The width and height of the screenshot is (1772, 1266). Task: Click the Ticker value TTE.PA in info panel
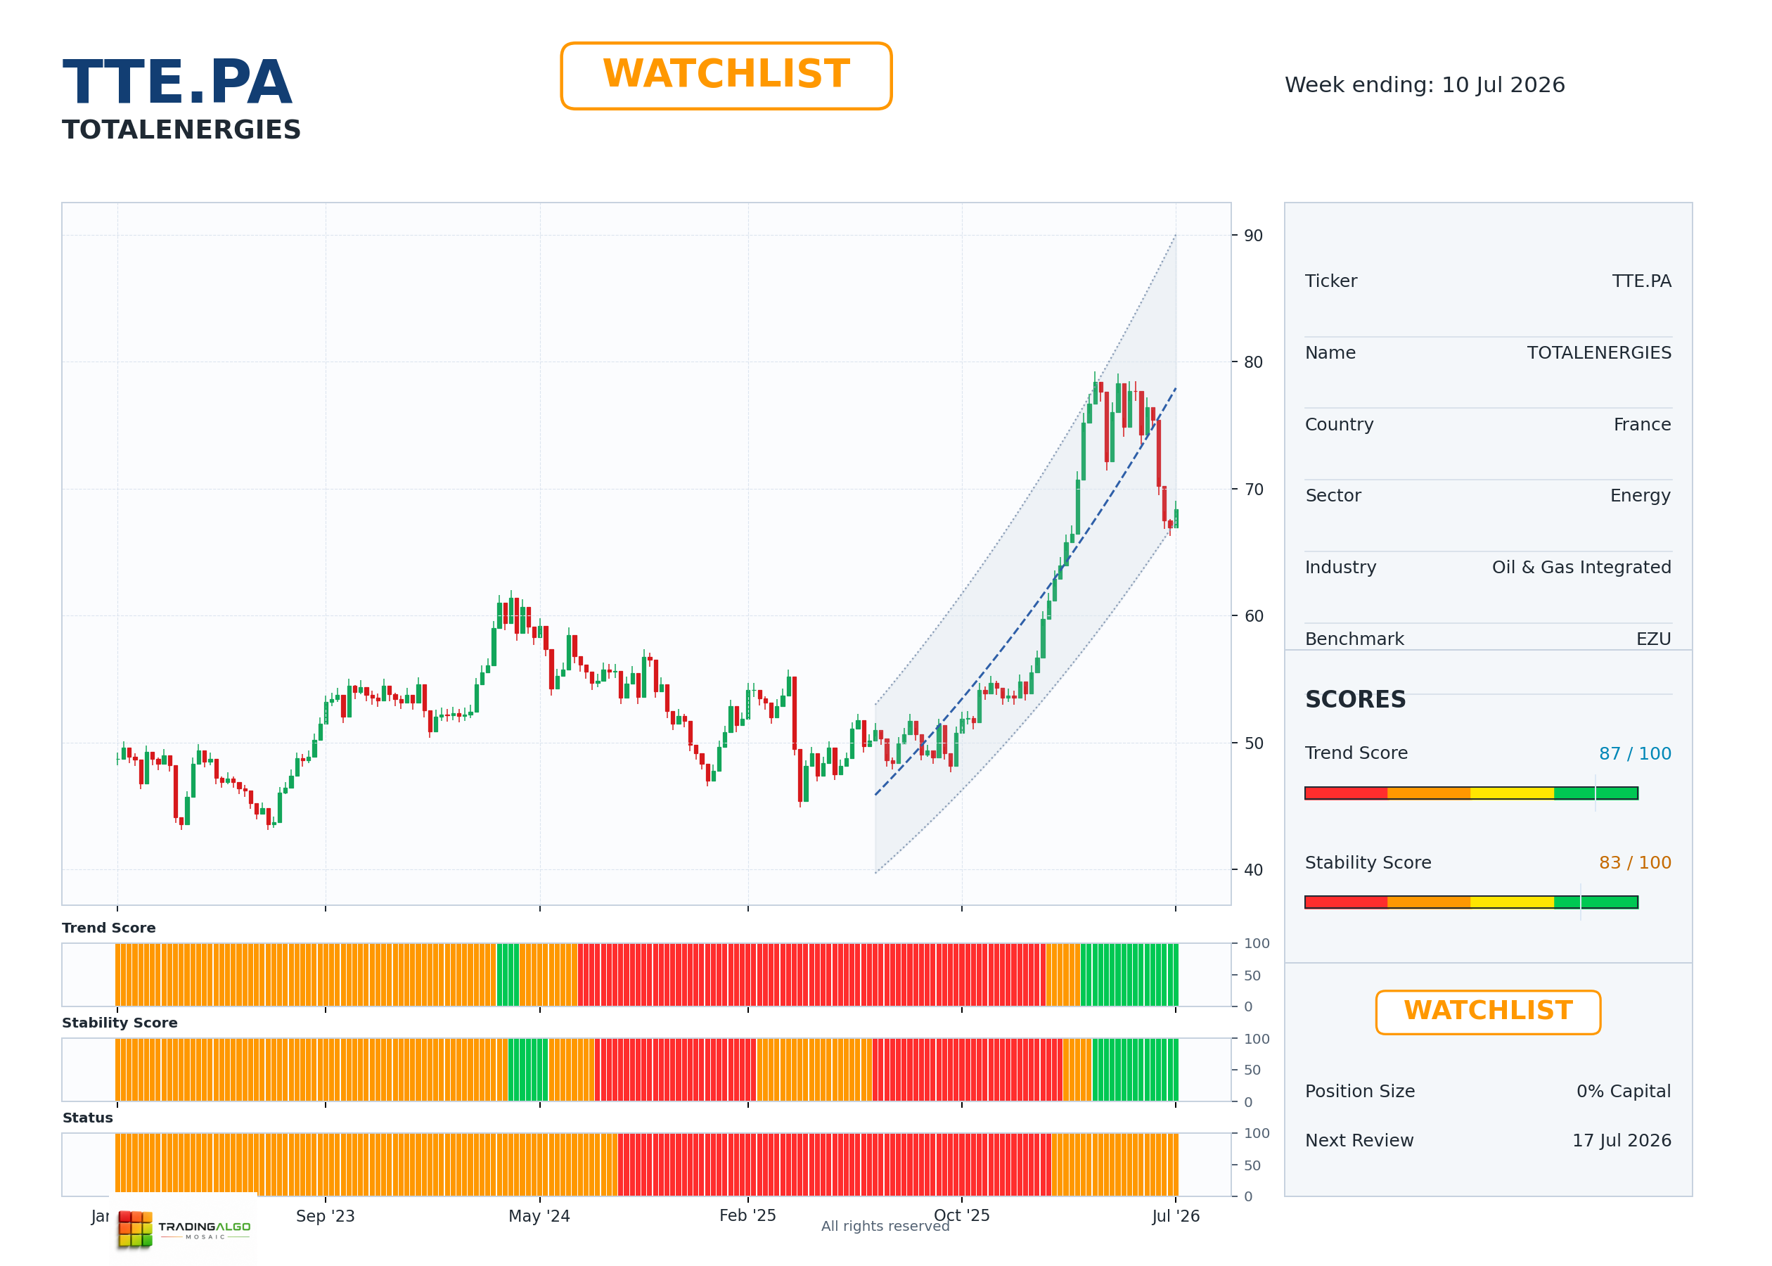(1641, 281)
